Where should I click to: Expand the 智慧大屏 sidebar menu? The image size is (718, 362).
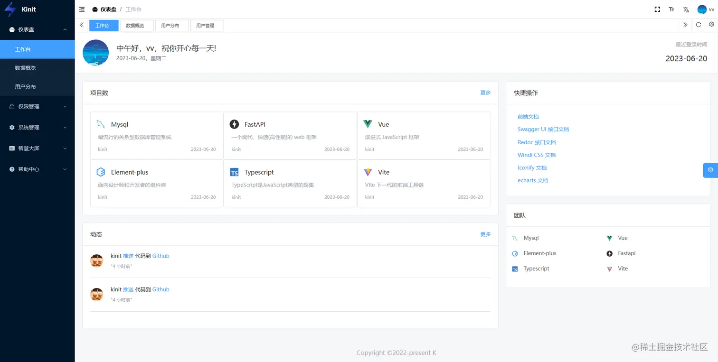(x=38, y=149)
